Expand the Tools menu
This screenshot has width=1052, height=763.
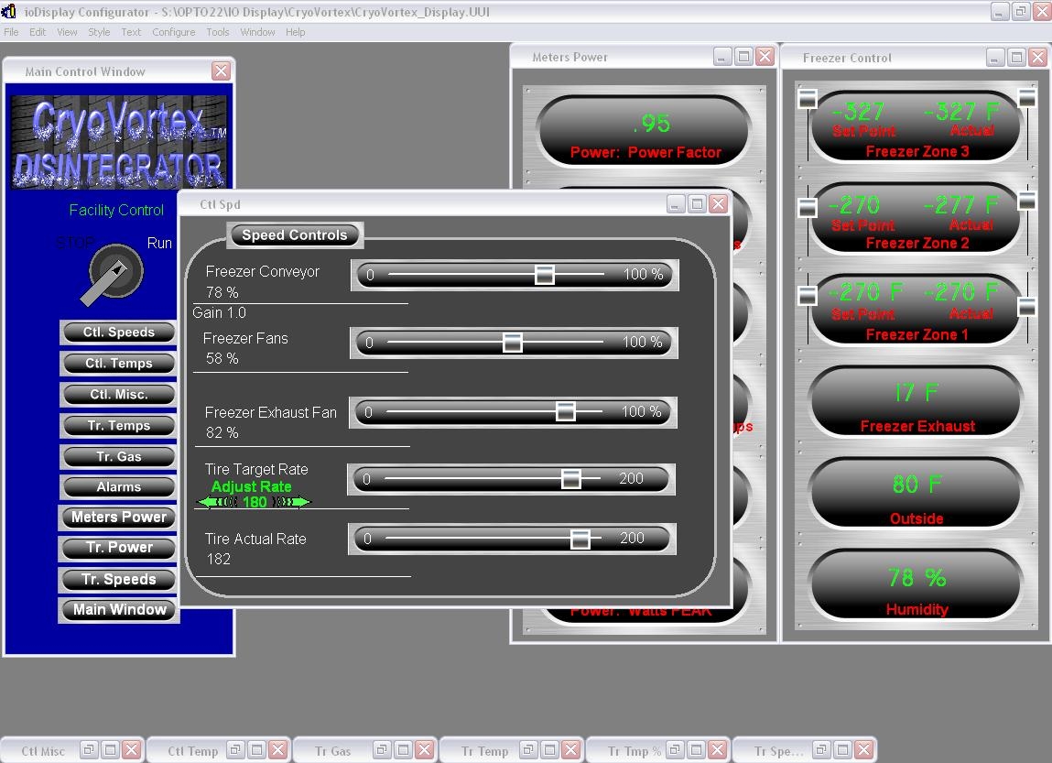pyautogui.click(x=217, y=32)
